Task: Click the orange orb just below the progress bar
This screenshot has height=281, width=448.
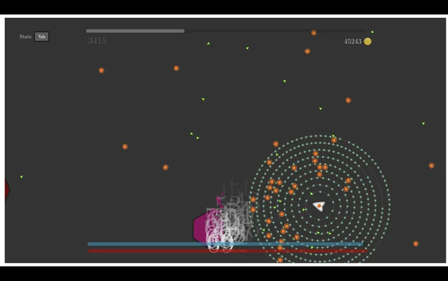Action: click(x=307, y=52)
